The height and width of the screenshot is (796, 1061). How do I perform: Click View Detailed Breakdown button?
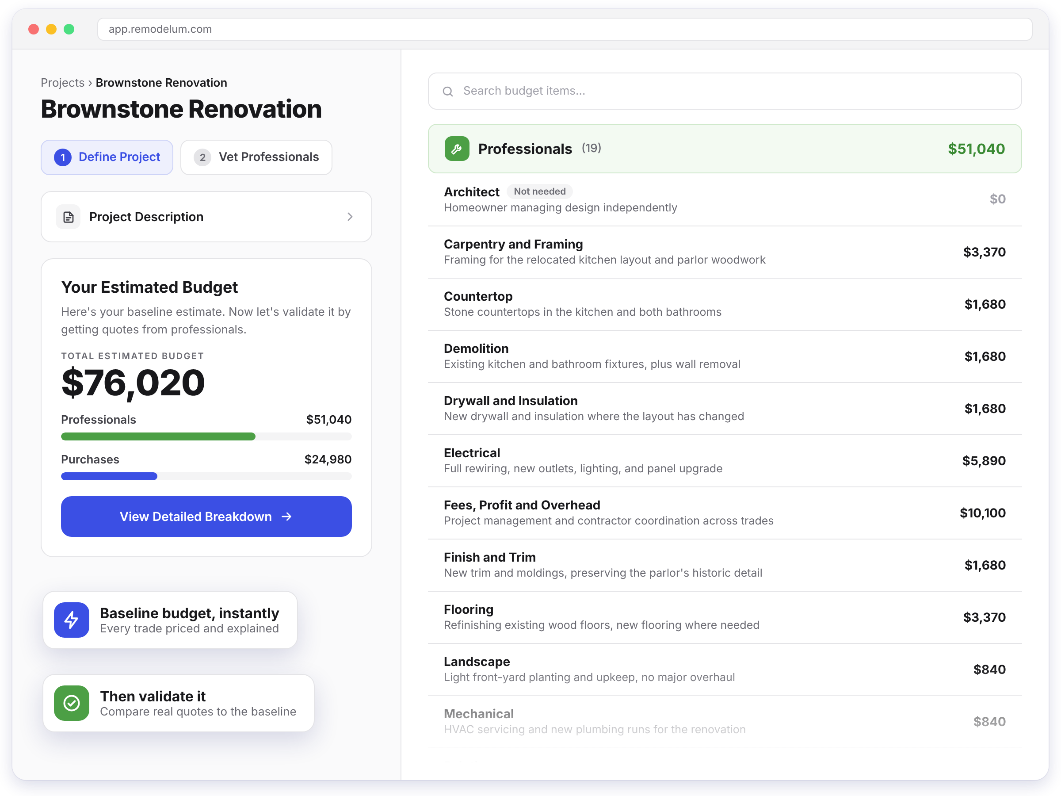(206, 516)
